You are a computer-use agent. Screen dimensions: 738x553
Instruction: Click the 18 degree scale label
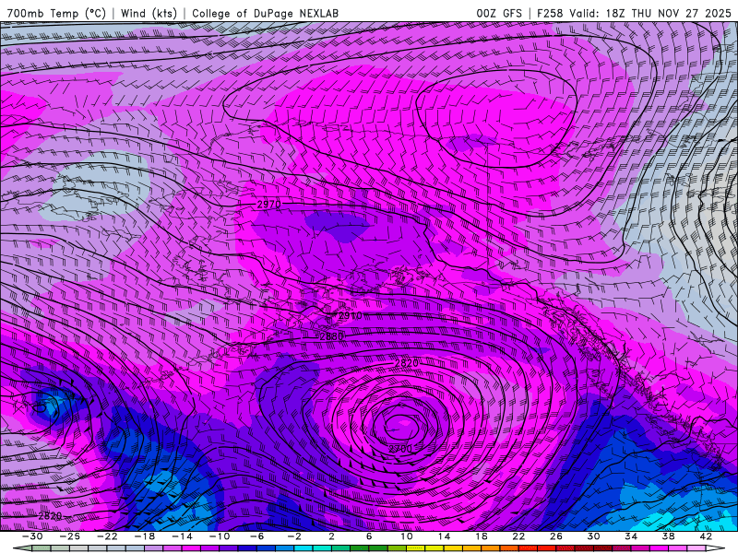[482, 536]
